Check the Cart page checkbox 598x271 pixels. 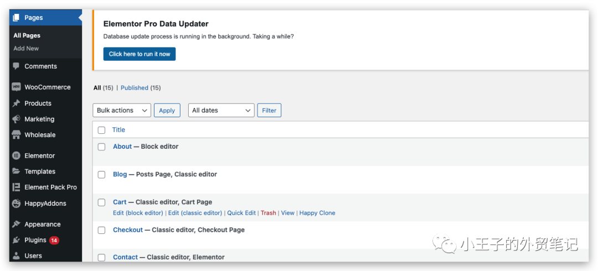[x=101, y=202]
